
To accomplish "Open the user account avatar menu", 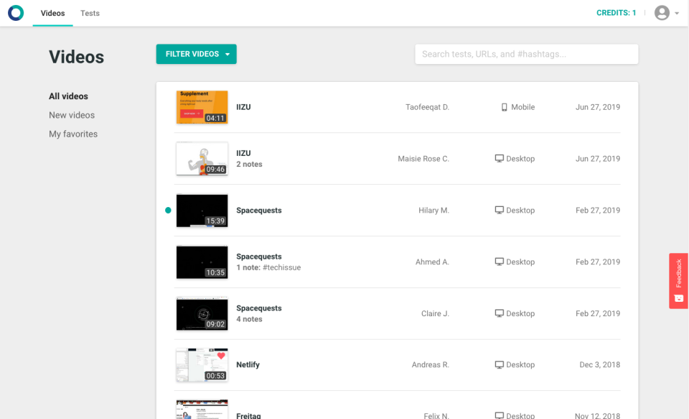I will [662, 13].
